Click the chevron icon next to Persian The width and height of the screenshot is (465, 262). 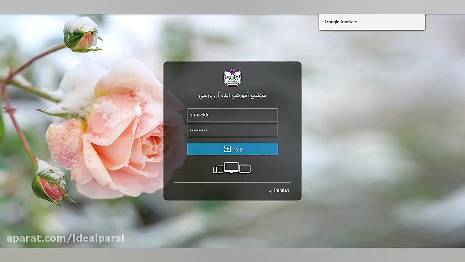[x=270, y=191]
